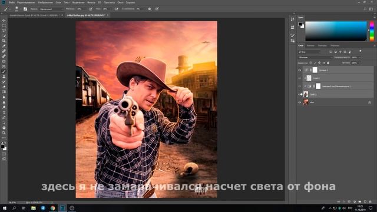
Task: Select the Move tool
Action: click(x=4, y=21)
